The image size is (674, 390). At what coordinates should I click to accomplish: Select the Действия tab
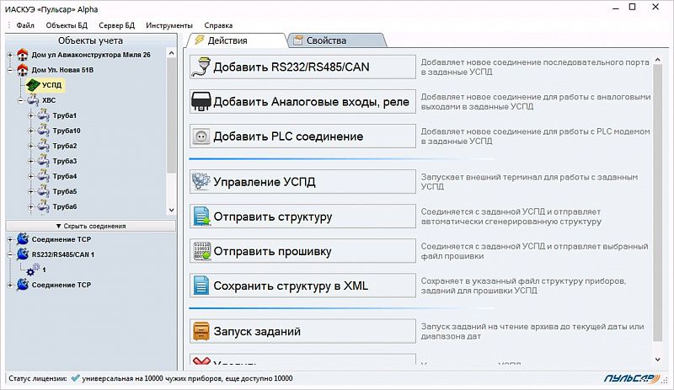point(236,40)
